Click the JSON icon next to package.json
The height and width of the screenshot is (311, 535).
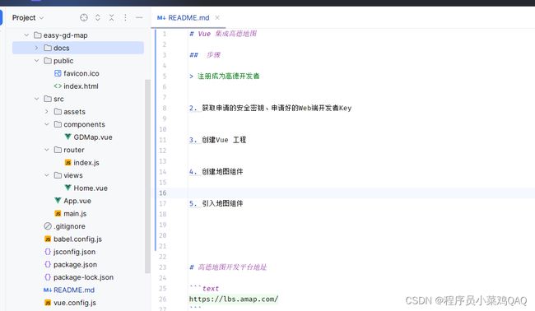[x=48, y=264]
